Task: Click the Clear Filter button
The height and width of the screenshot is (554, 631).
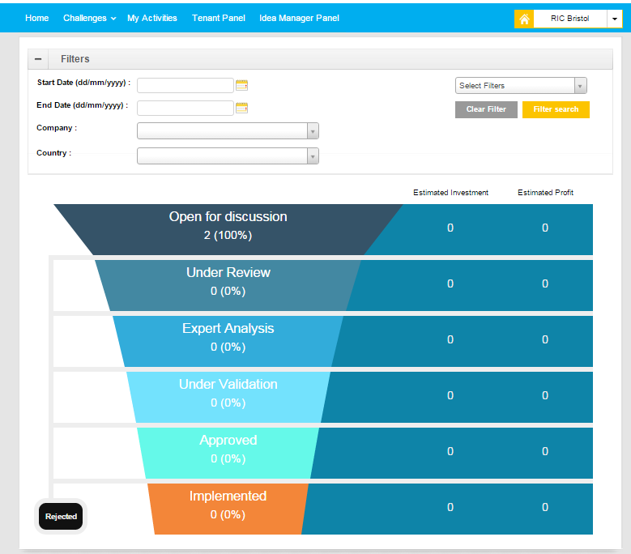Action: [x=486, y=109]
